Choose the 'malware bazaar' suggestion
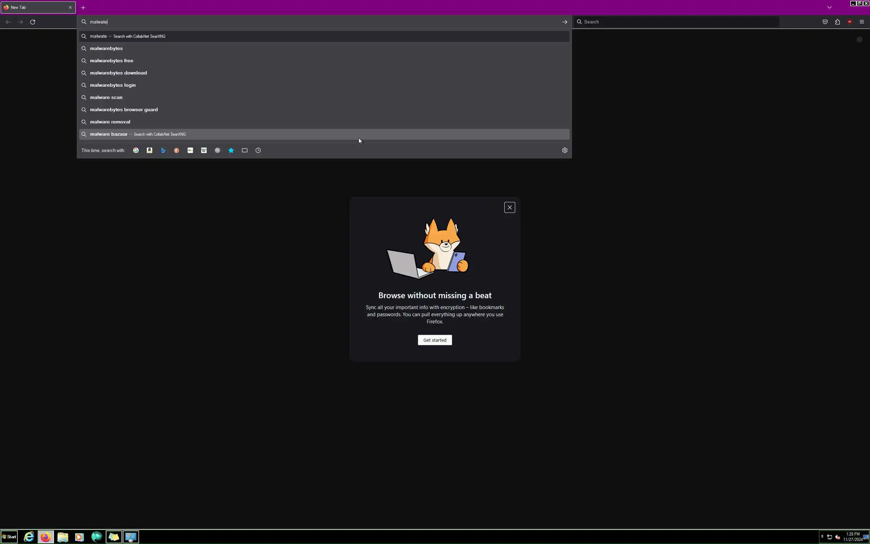The image size is (870, 544). 108,134
